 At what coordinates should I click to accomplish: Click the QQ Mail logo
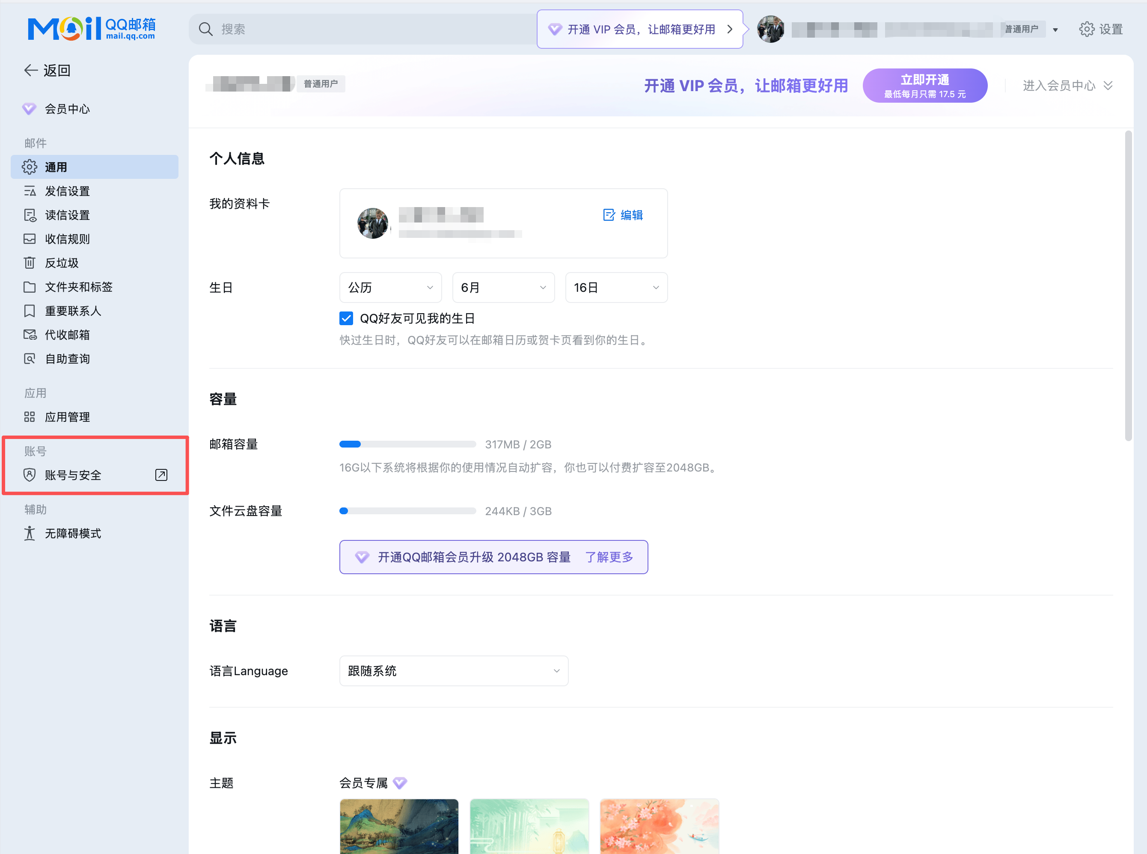tap(92, 28)
